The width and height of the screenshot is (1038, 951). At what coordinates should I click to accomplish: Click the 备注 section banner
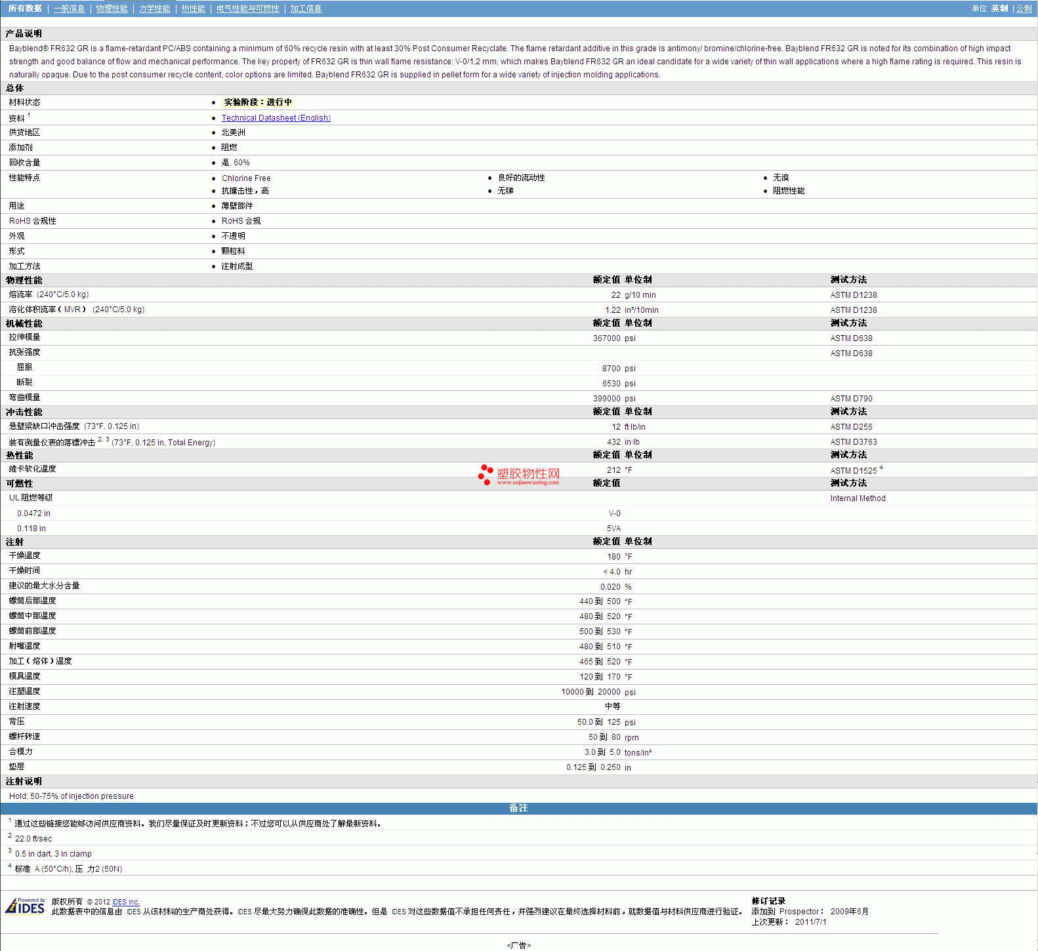518,808
